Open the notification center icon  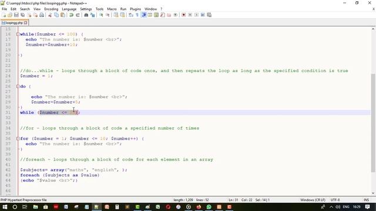367,207
